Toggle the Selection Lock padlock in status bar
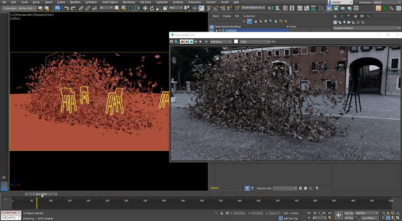This screenshot has height=221, width=402. pyautogui.click(x=222, y=213)
